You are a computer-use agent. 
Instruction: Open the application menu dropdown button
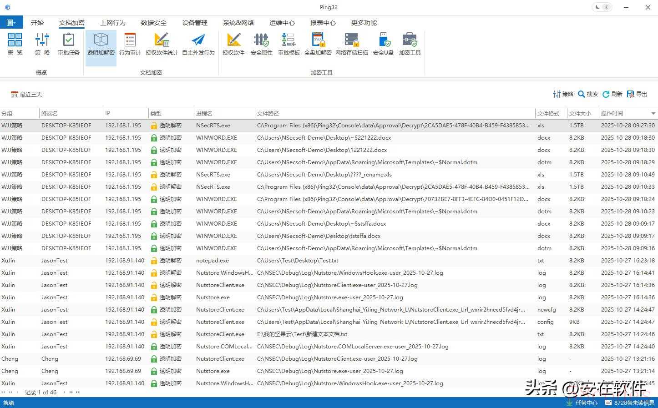pyautogui.click(x=11, y=22)
